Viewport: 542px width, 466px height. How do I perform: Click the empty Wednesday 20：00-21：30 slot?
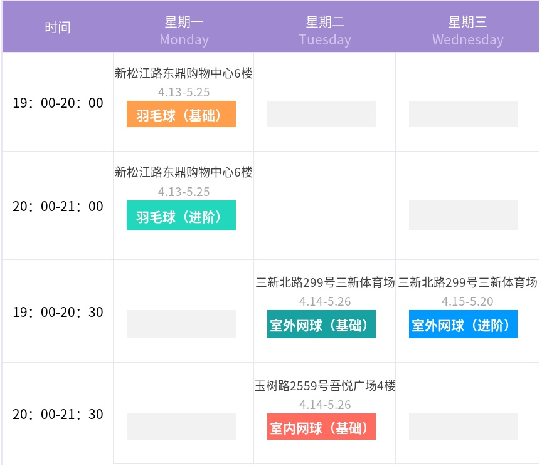coord(463,427)
